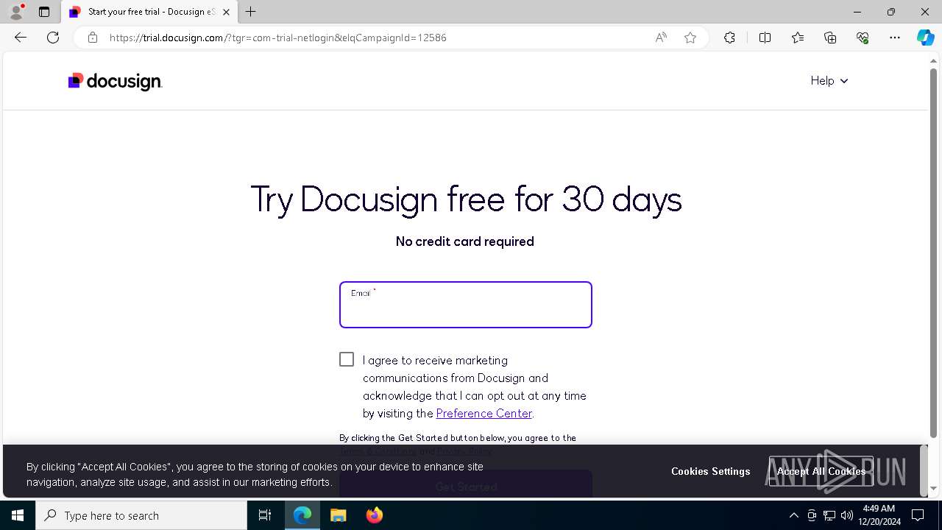942x530 pixels.
Task: Open Microsoft Edge from taskbar
Action: click(x=302, y=515)
